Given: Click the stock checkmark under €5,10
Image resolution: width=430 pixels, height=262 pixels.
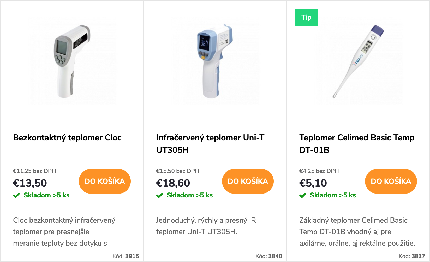Looking at the screenshot, I should [x=303, y=195].
